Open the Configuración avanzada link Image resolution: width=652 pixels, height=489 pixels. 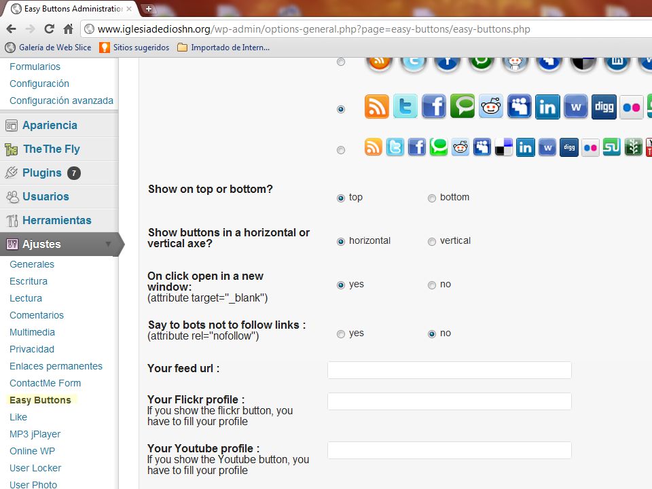coord(62,101)
